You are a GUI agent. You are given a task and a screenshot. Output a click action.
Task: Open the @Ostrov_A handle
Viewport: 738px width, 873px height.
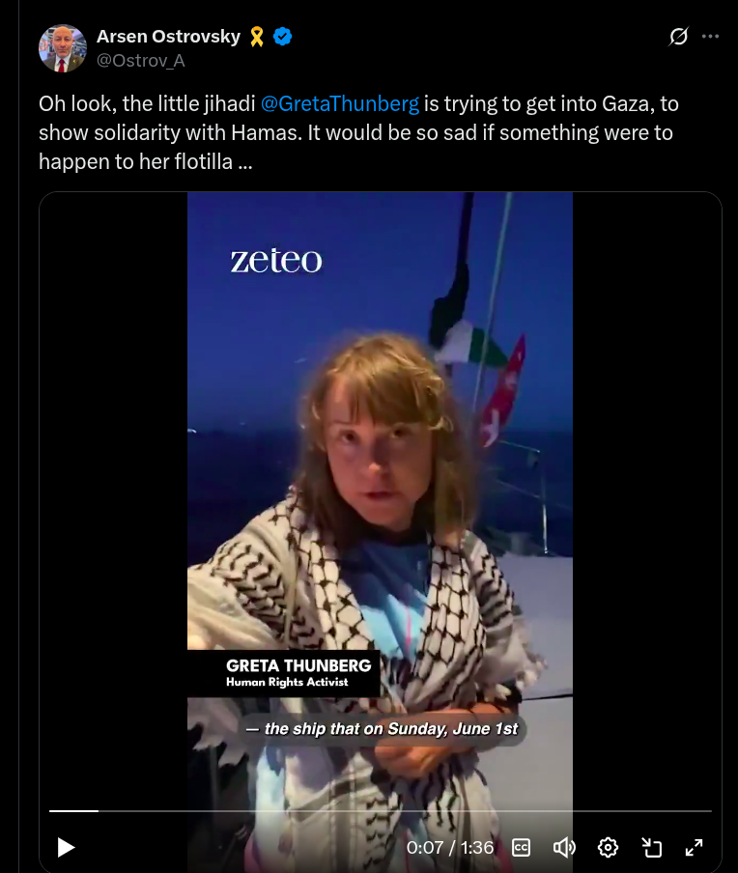tap(140, 60)
